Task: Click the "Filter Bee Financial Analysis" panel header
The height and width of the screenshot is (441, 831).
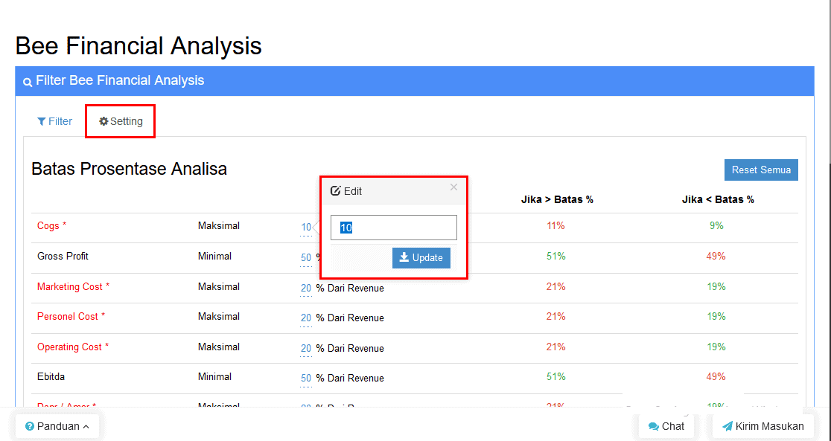Action: 415,81
